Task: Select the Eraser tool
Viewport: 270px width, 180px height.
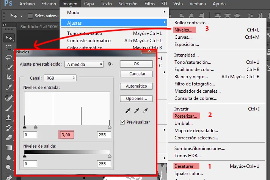Action: (x=9, y=138)
